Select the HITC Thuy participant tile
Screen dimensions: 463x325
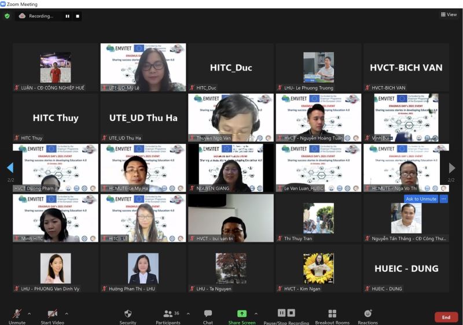[56, 117]
